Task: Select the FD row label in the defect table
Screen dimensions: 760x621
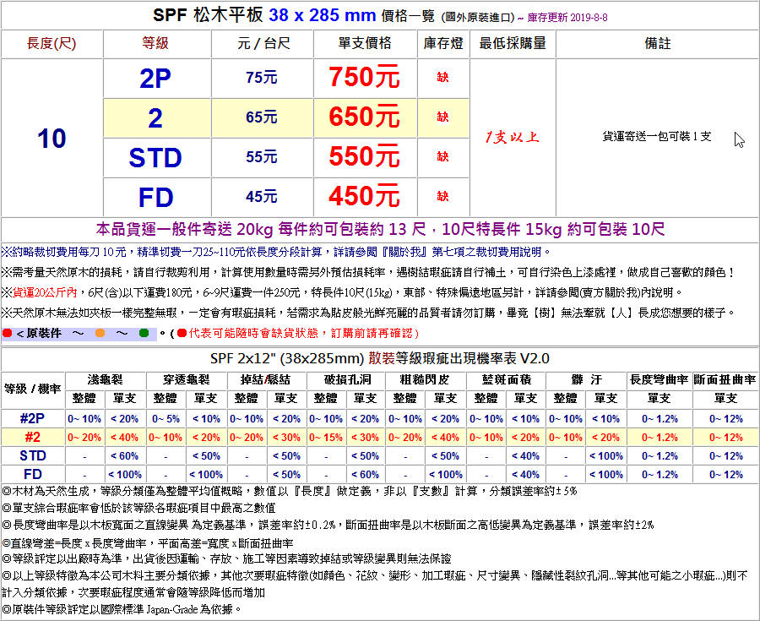Action: 32,474
